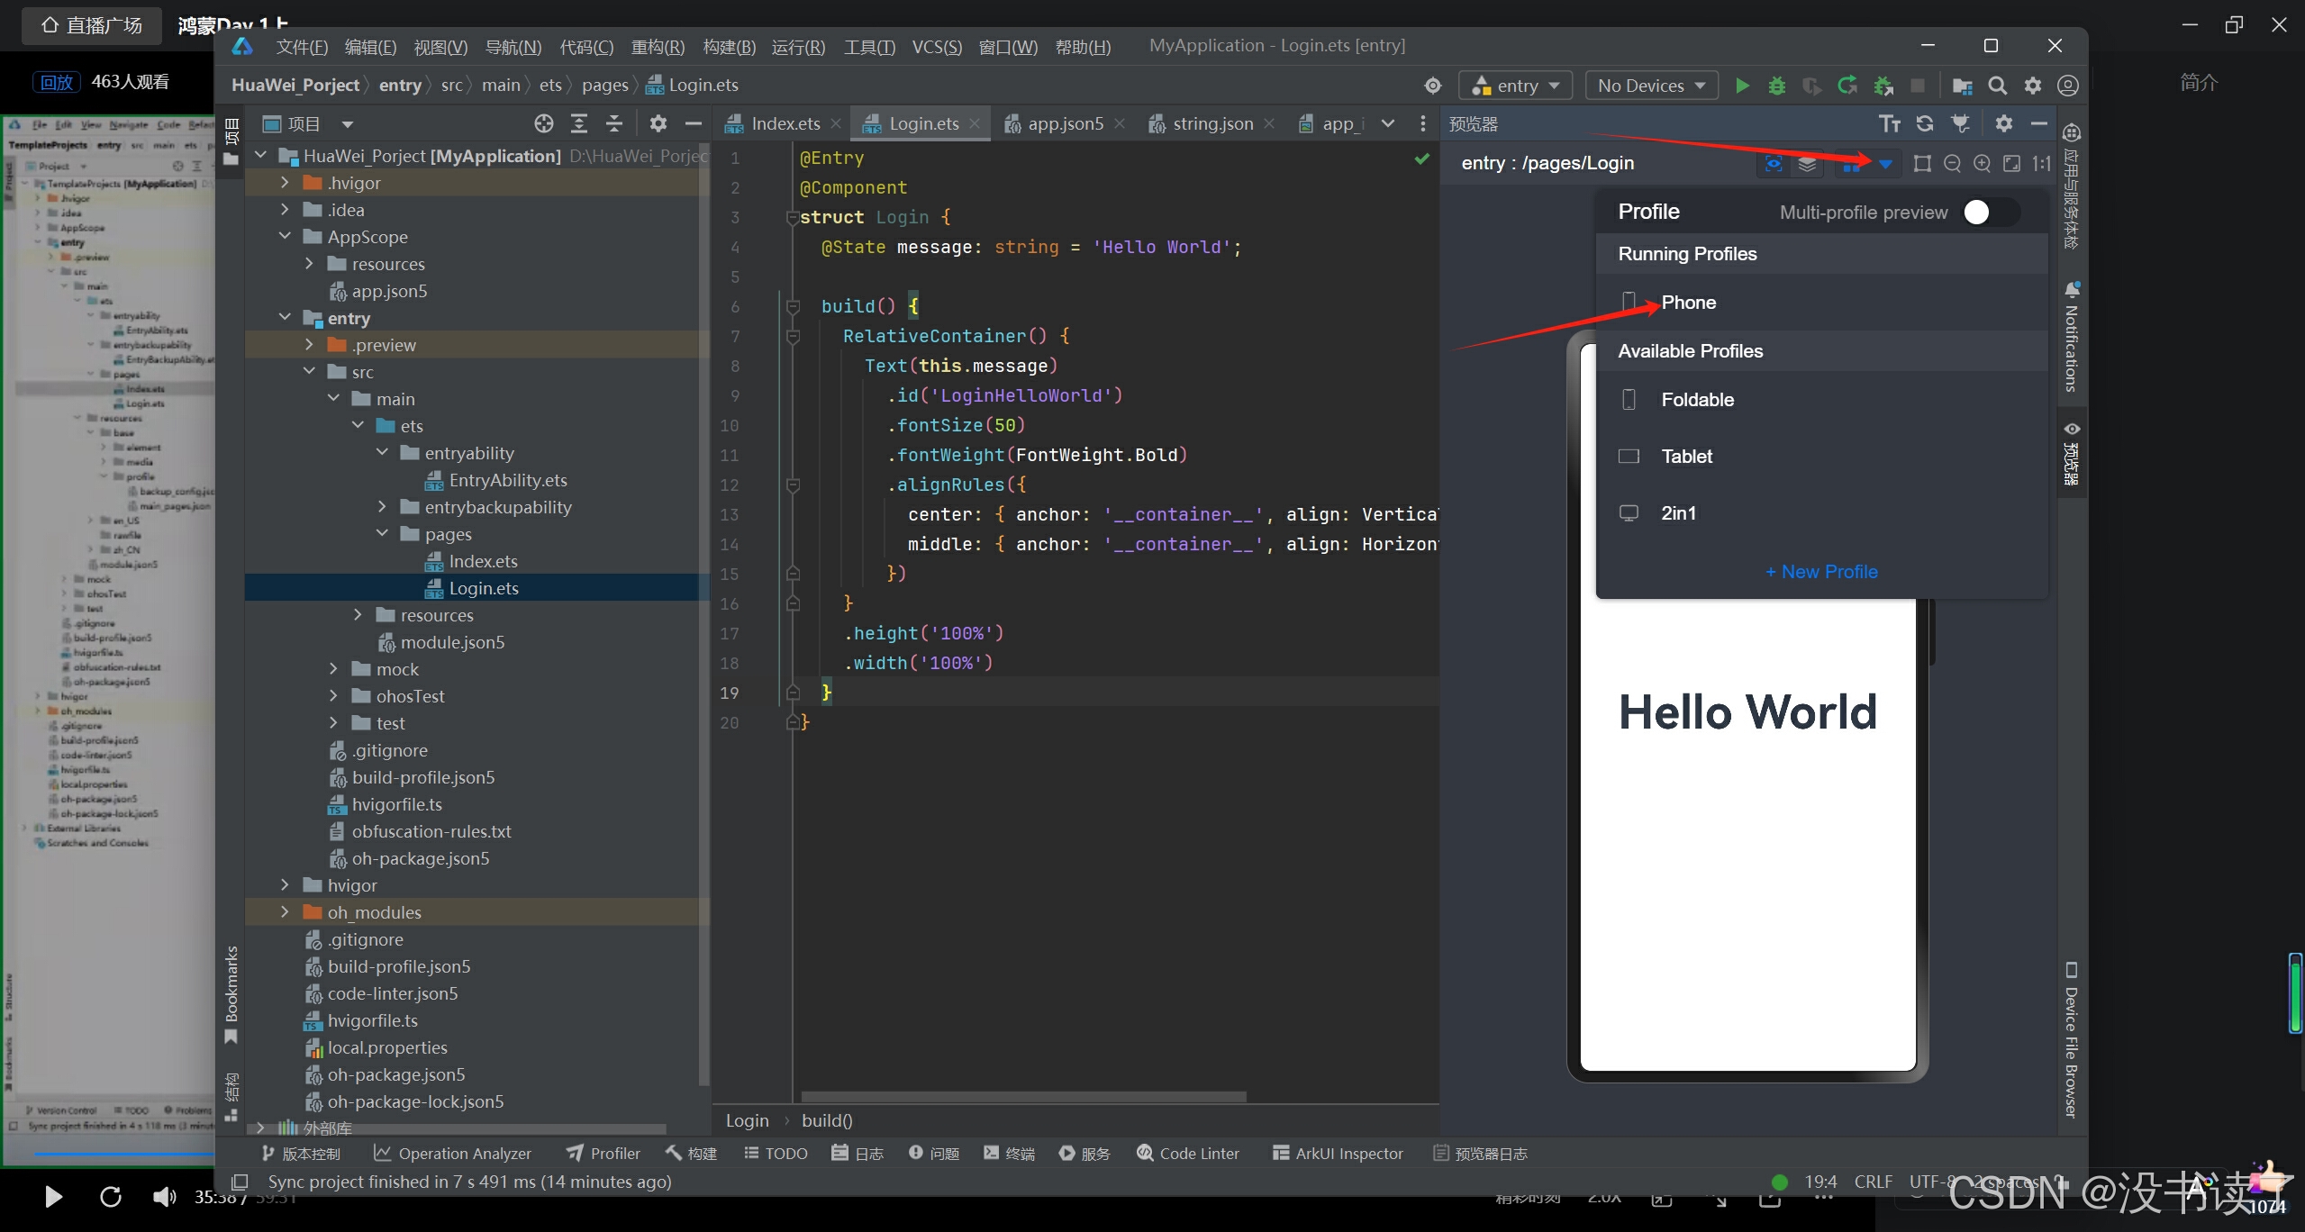Open the entry module dropdown
The height and width of the screenshot is (1232, 2305).
click(1515, 86)
